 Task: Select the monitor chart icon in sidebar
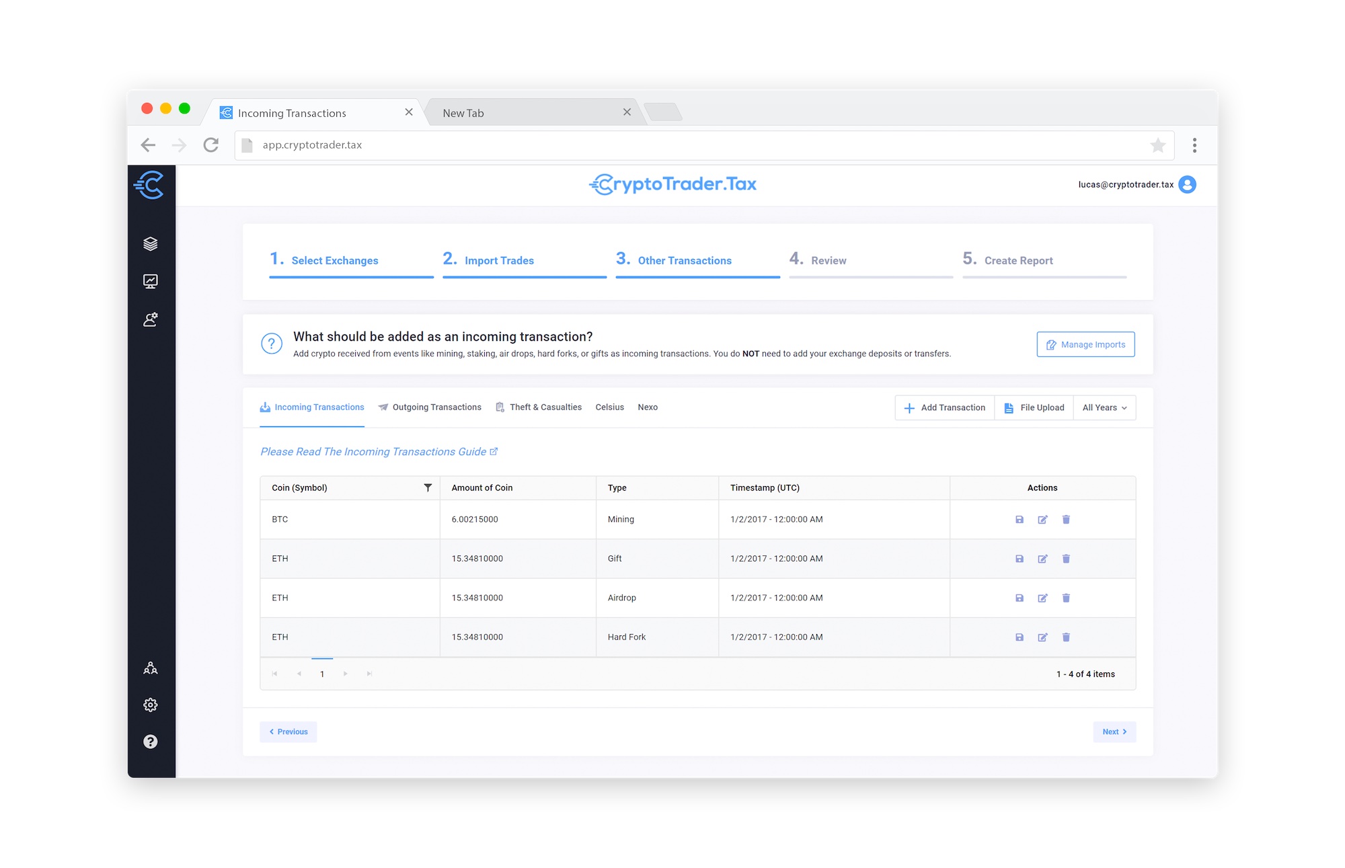(151, 281)
